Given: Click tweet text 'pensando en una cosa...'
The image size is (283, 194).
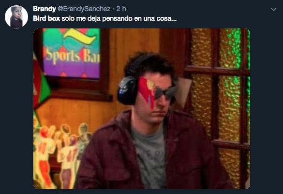Looking at the screenshot, I should 139,18.
